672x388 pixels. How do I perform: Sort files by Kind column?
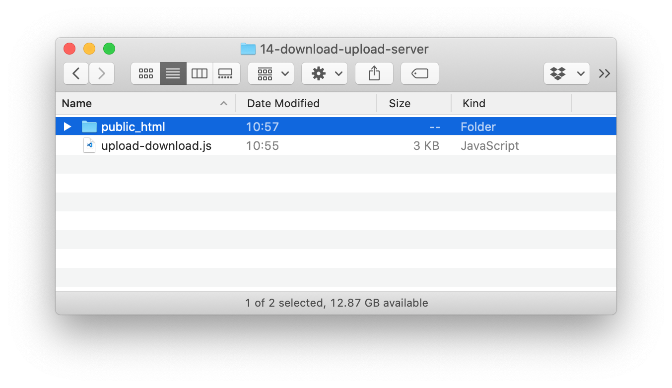474,103
